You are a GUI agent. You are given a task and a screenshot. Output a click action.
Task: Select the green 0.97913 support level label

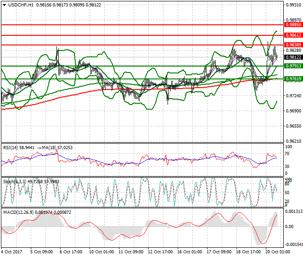click(293, 66)
